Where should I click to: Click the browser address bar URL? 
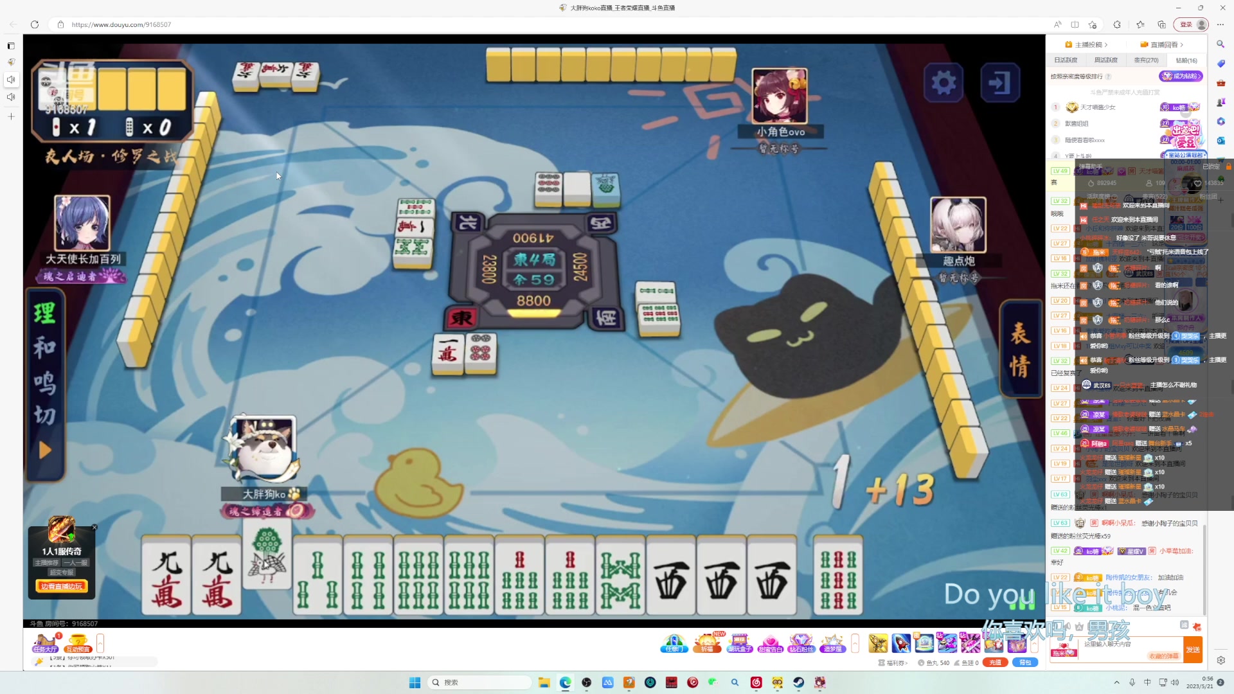point(121,24)
